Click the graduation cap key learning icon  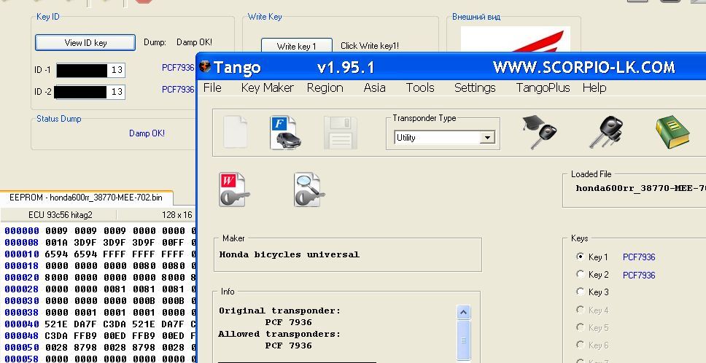(x=539, y=132)
